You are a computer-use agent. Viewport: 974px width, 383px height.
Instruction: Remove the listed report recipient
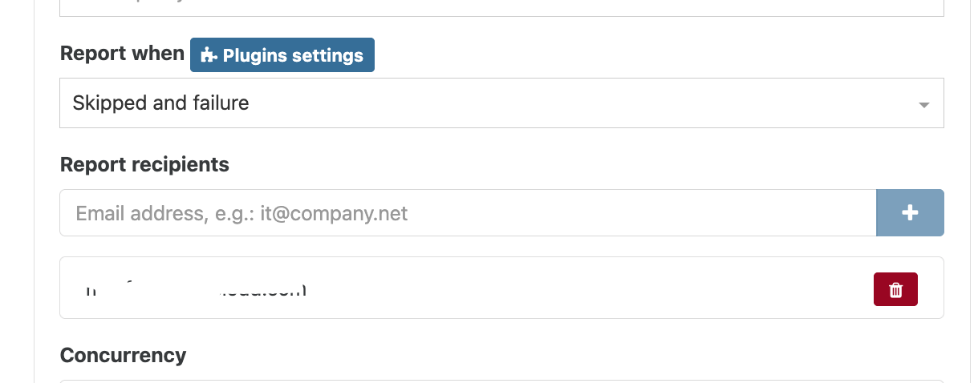pyautogui.click(x=895, y=289)
